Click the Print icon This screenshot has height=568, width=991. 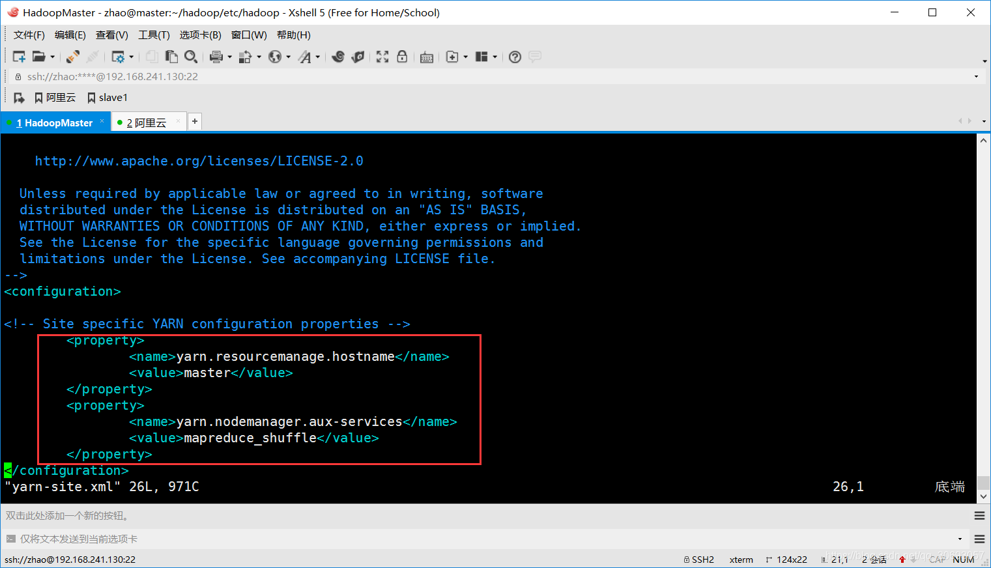[216, 57]
